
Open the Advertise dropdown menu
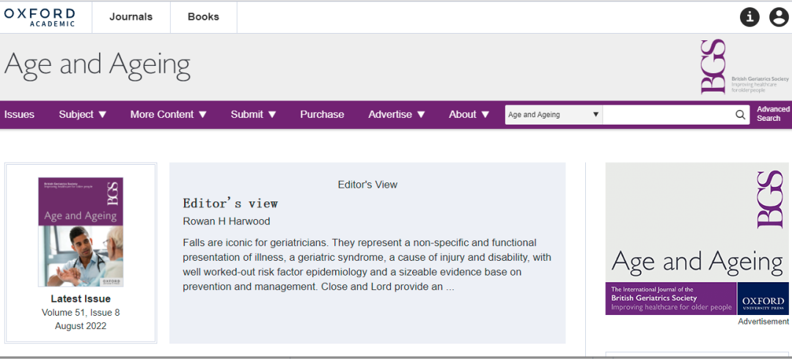[x=397, y=114]
